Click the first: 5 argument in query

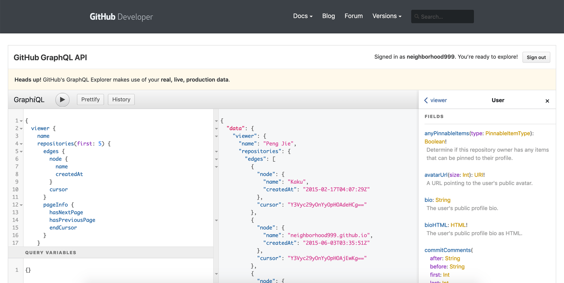[89, 144]
